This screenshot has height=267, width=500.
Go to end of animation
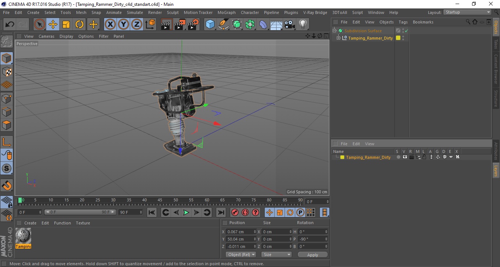click(x=221, y=212)
